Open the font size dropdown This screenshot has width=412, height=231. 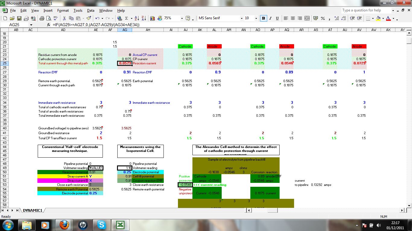[256, 18]
